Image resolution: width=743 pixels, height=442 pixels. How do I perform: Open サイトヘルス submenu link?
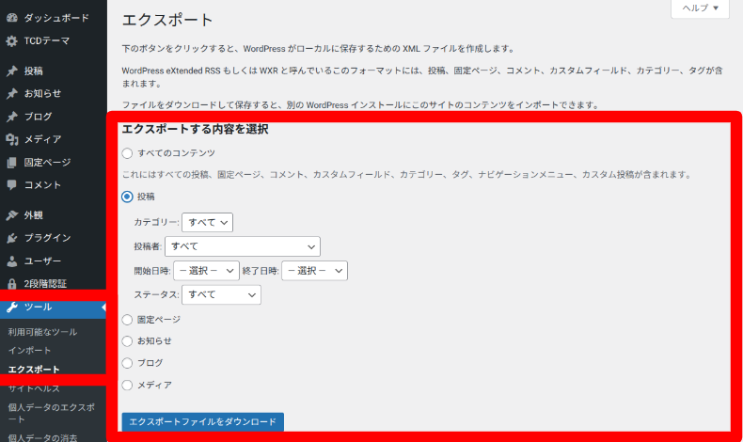(x=34, y=388)
